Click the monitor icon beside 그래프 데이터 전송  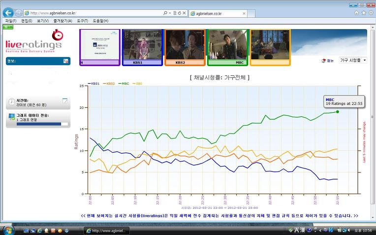coord(12,117)
